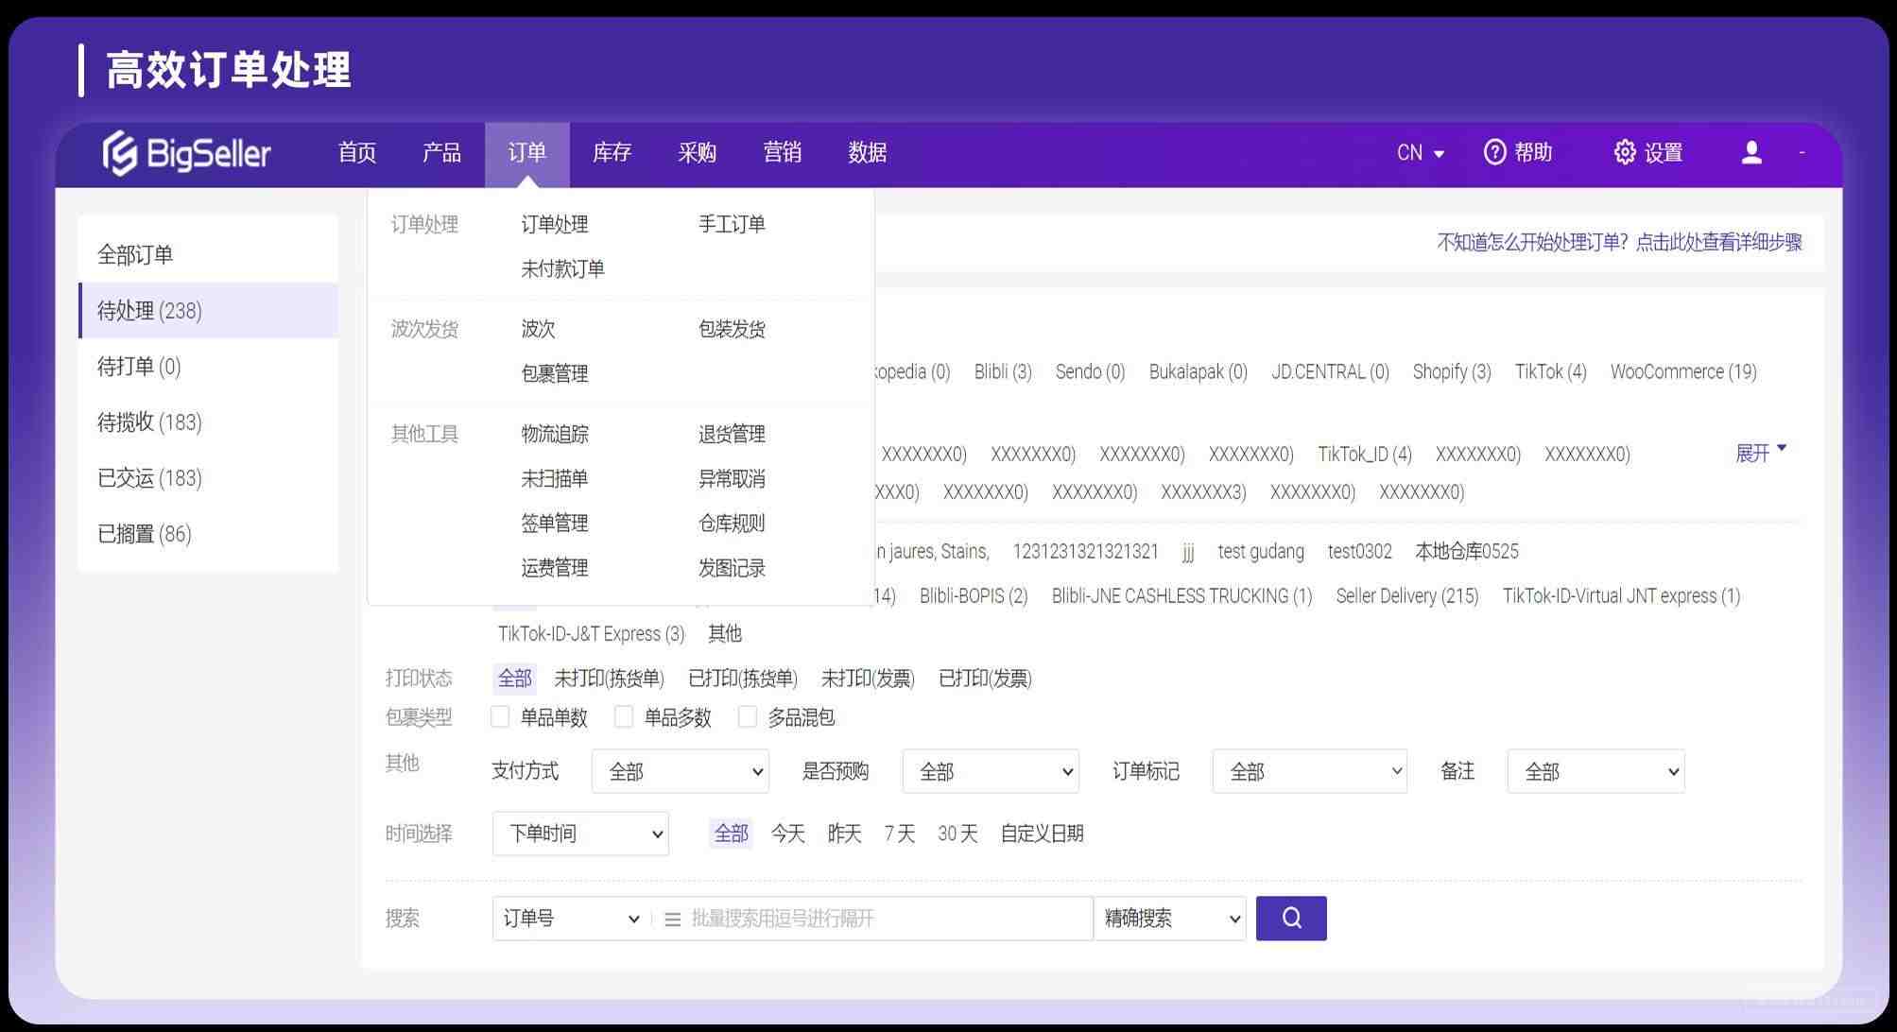Select 未付款订单 menu entry

click(562, 268)
